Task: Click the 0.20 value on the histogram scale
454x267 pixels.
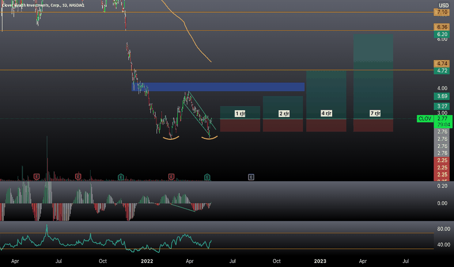Action: click(442, 186)
